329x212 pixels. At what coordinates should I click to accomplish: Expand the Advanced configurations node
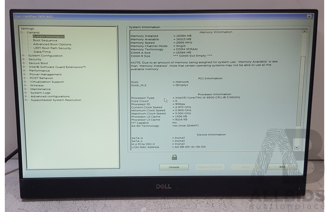(25, 96)
